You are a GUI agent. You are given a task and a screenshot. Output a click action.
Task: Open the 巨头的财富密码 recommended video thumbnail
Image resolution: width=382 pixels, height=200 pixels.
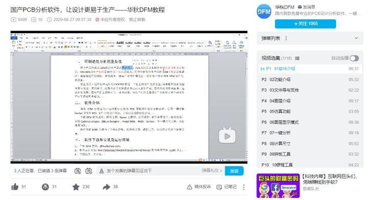click(x=278, y=186)
